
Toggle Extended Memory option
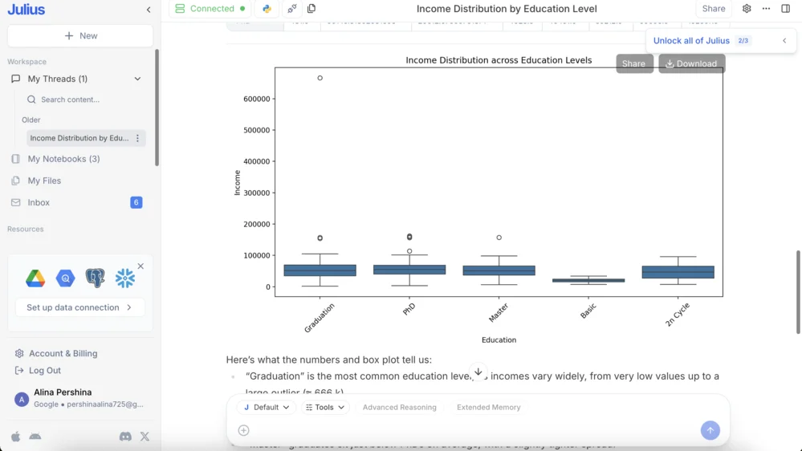tap(488, 408)
